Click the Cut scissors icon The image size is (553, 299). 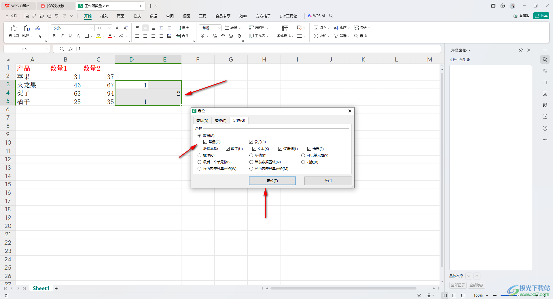[38, 28]
